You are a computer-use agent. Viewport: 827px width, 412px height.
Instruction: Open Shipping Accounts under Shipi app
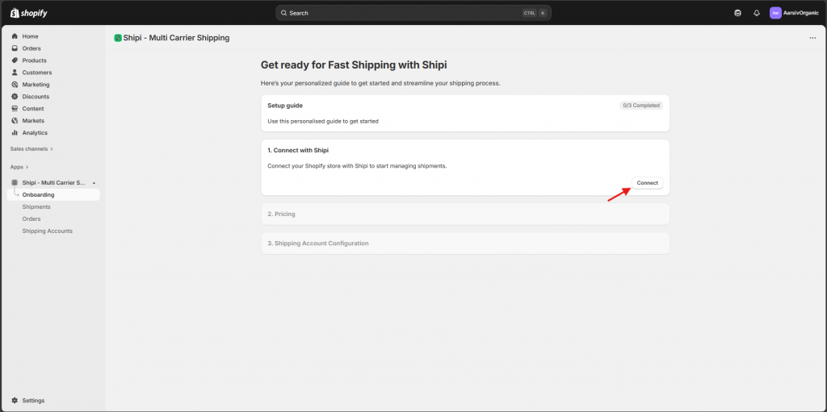[47, 231]
